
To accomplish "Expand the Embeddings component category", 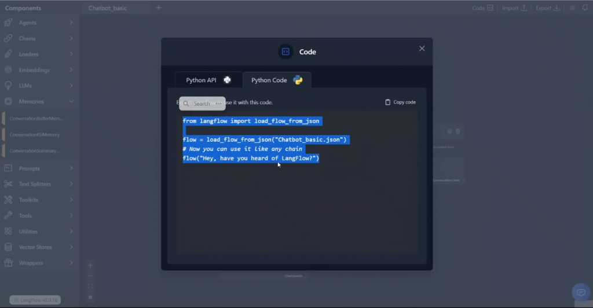I will point(39,70).
